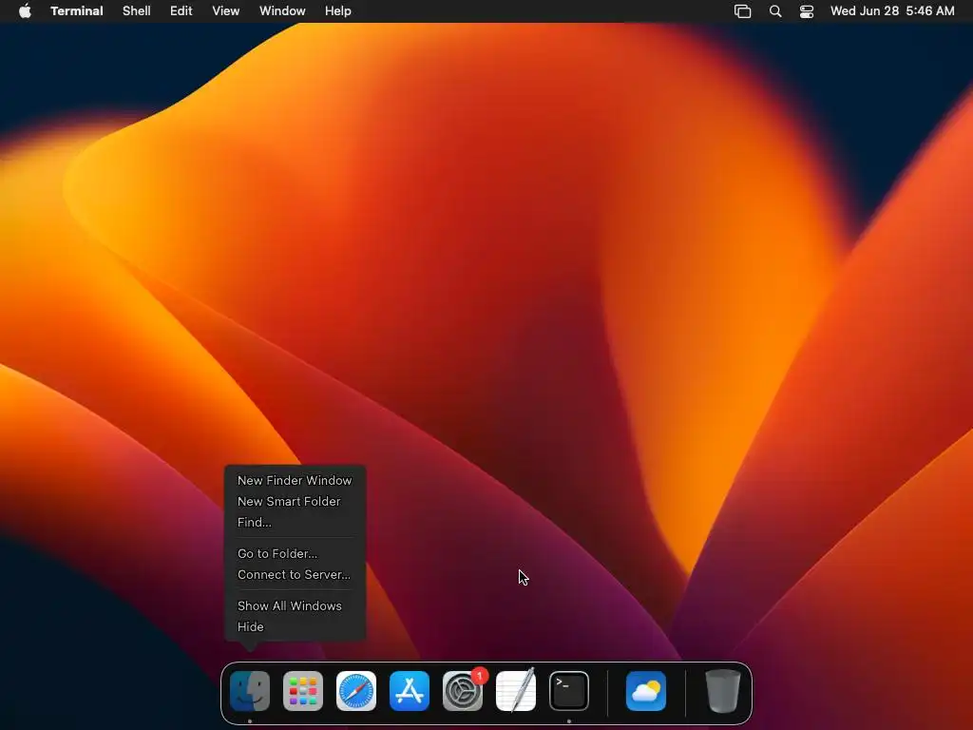Open the Weather app in the Dock
The image size is (973, 730).
click(x=646, y=691)
